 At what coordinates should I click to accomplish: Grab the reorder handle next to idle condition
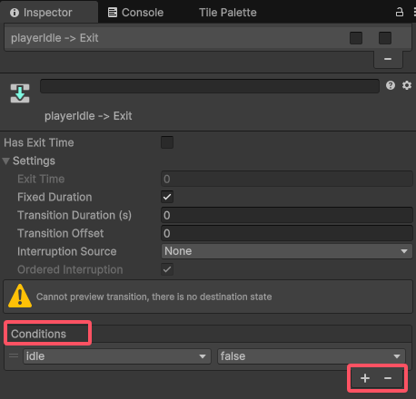point(14,355)
